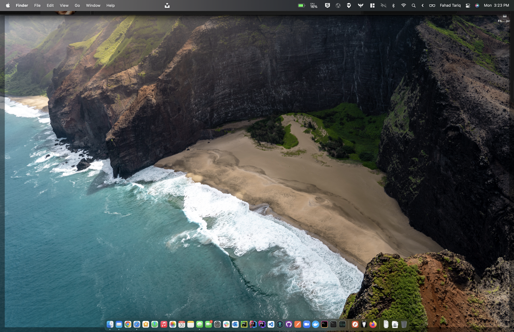Toggle the muted sound menu bar icon

[383, 5]
